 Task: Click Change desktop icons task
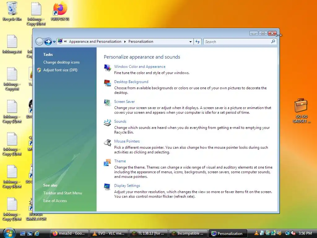tap(62, 62)
